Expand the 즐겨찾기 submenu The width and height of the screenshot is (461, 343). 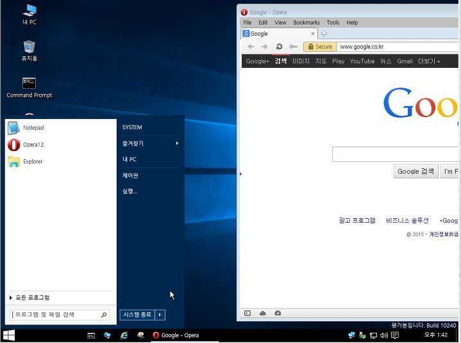pos(150,143)
